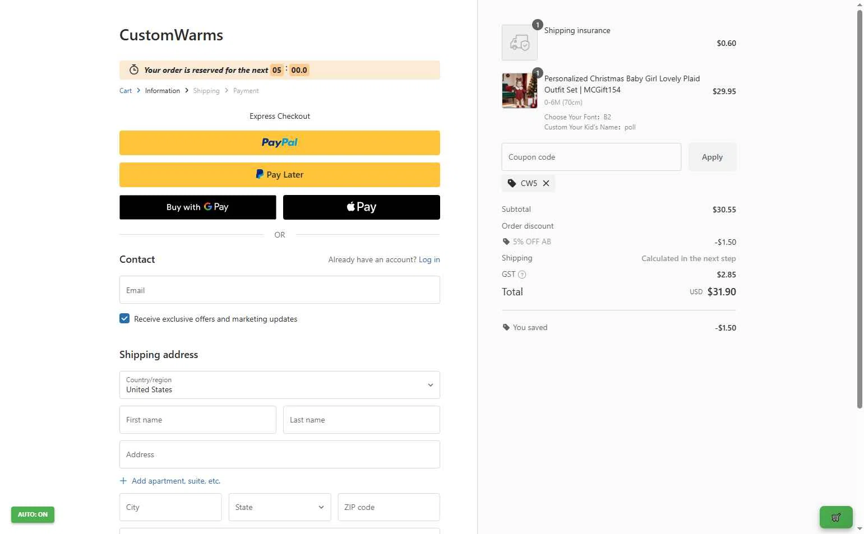Select the Payment breadcrumb step

(x=246, y=91)
